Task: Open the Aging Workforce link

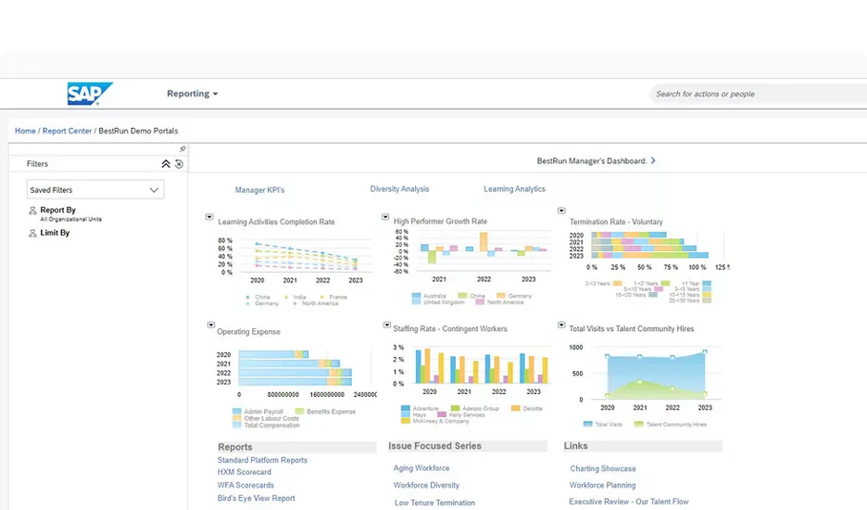Action: [x=421, y=468]
